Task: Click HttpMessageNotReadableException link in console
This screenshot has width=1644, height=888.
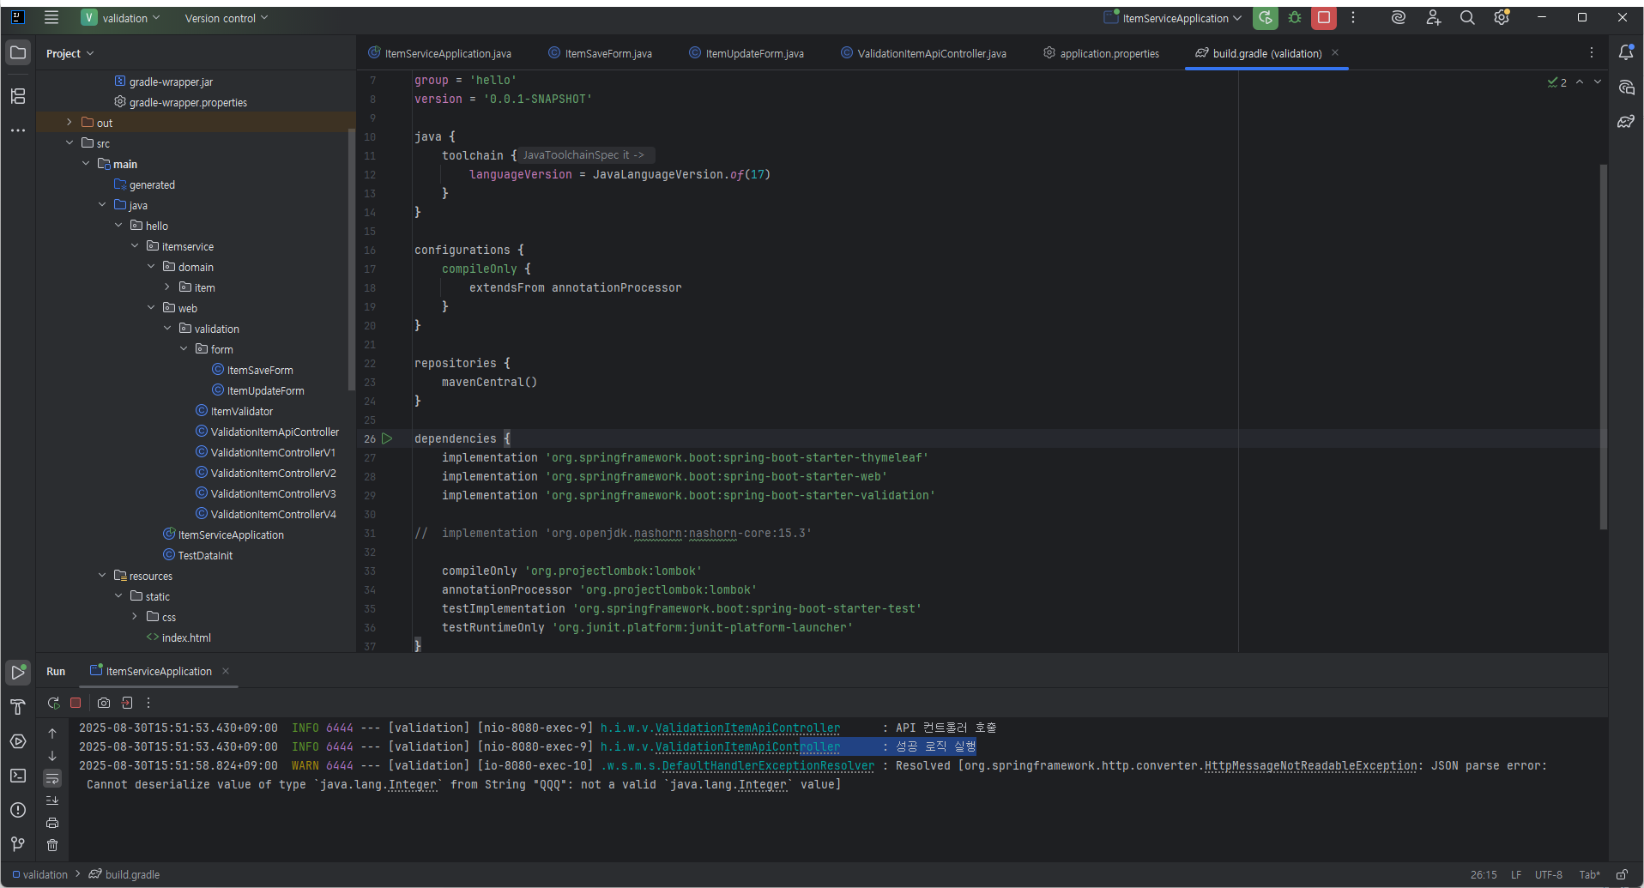Action: (1310, 765)
